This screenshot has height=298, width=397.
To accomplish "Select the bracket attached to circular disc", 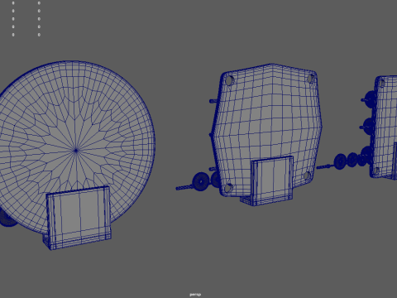I will 78,218.
